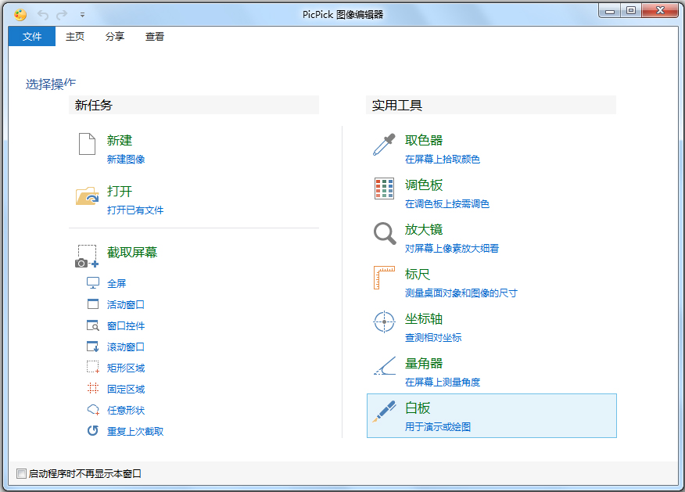685x492 pixels.
Task: Expand the quick access toolbar dropdown arrow
Action: (x=82, y=15)
